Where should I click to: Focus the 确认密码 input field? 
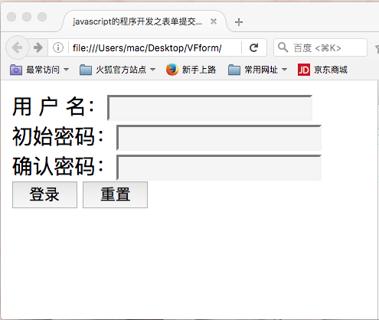click(x=219, y=168)
